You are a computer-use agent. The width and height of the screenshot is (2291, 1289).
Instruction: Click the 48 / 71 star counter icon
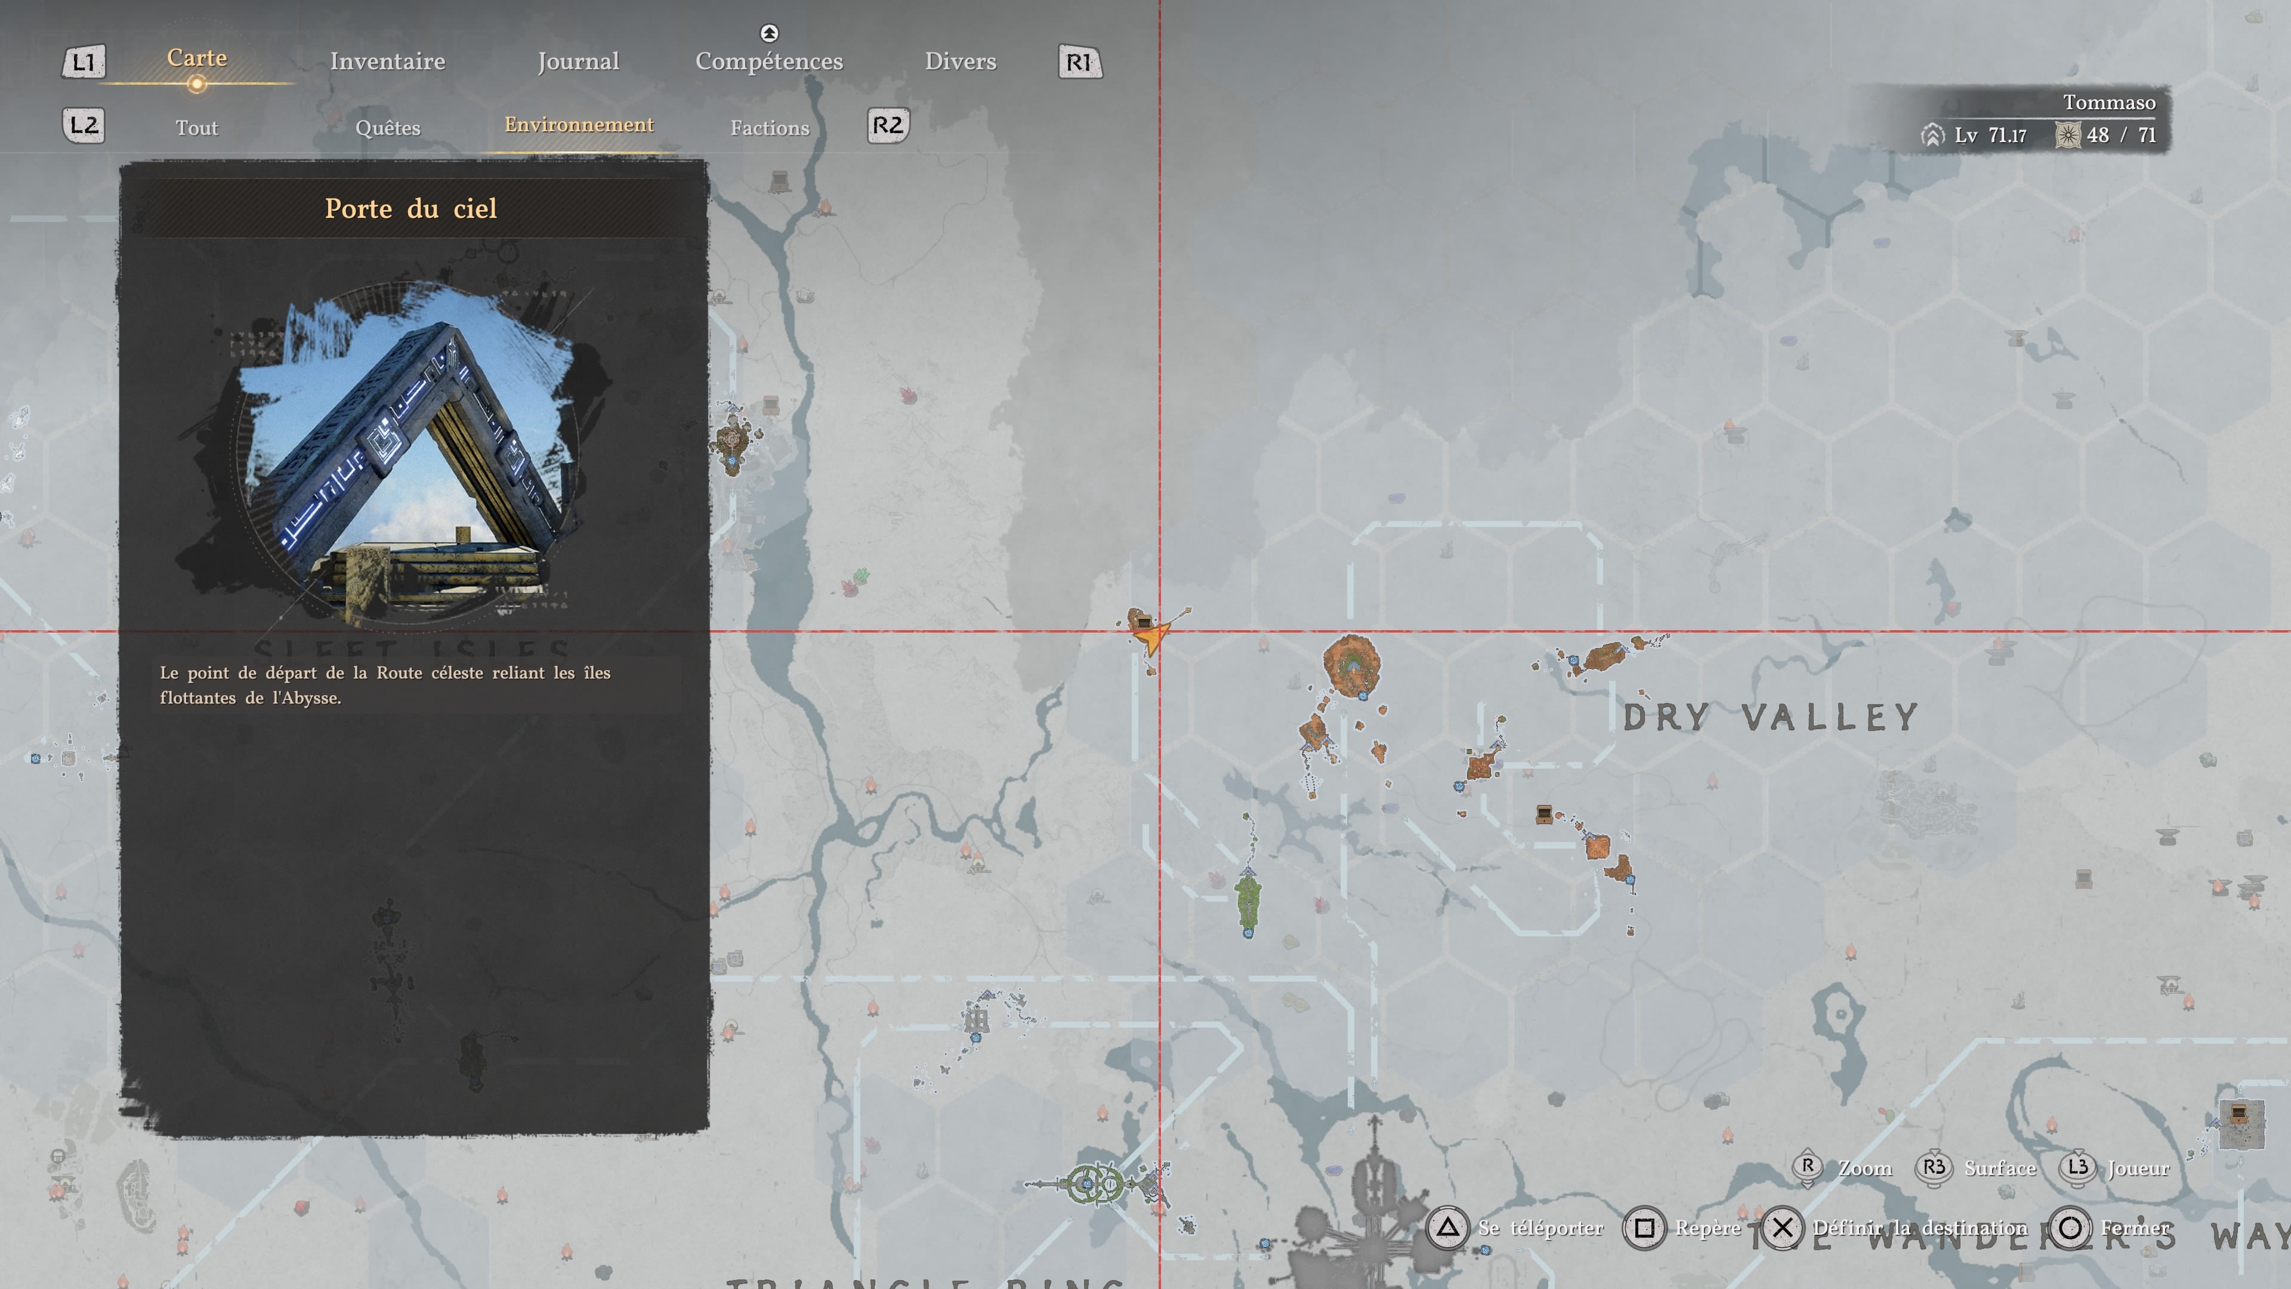2068,135
